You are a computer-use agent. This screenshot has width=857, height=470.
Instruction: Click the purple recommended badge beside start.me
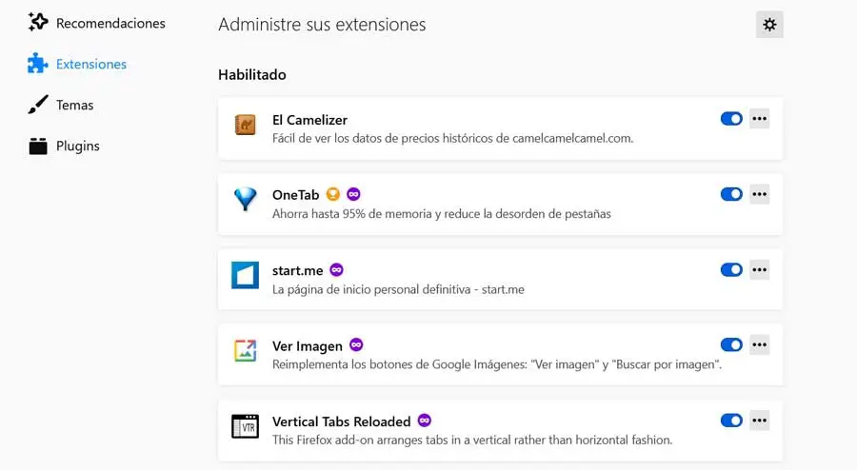[x=336, y=269]
